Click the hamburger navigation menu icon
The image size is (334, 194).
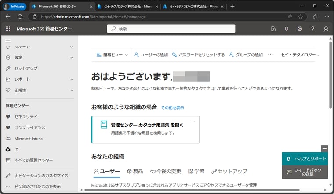(x=8, y=41)
